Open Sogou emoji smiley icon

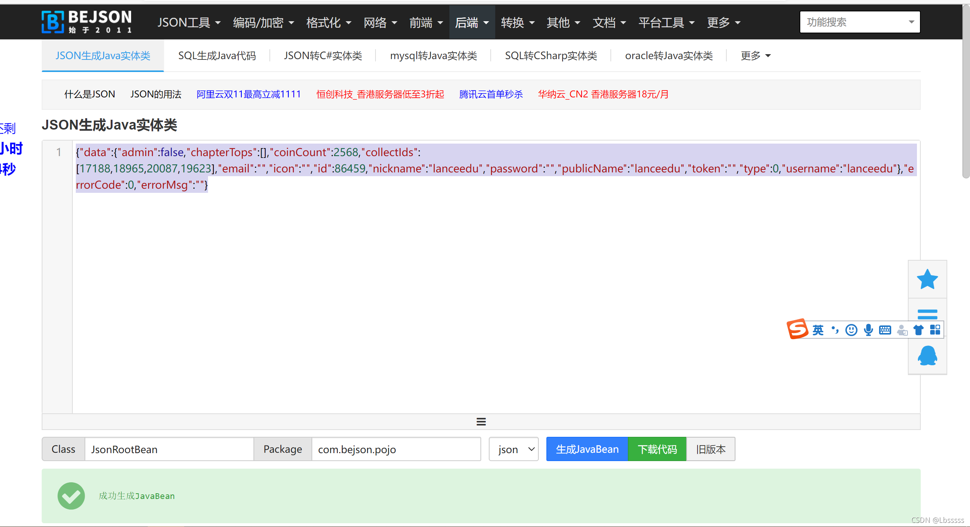851,330
